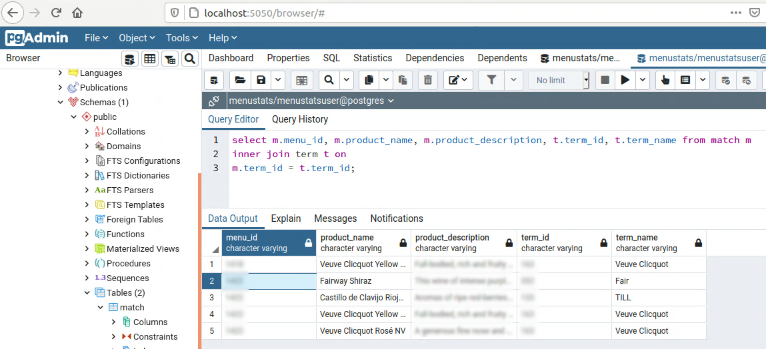Click the Find magnifier icon in query toolbar

(329, 80)
